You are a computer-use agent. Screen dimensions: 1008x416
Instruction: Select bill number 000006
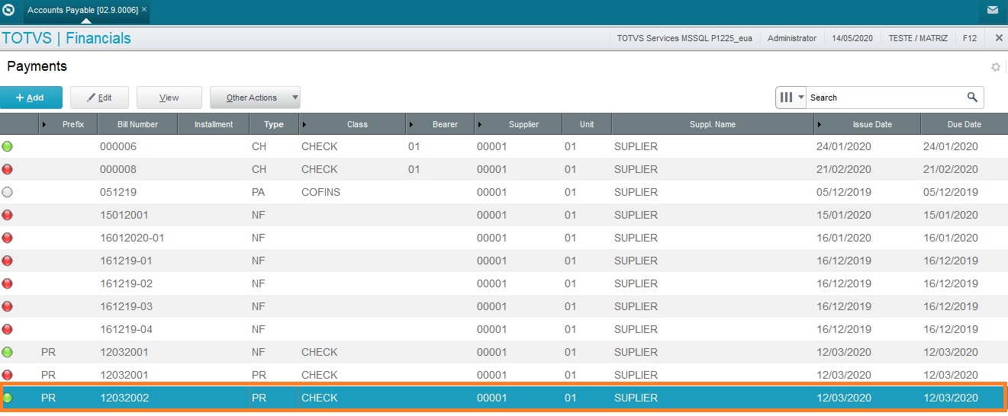(118, 146)
